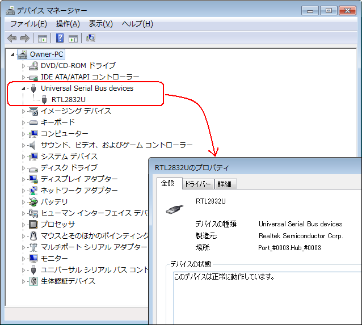
Task: Click the ヒューマン インターフェイス device icon
Action: point(33,213)
